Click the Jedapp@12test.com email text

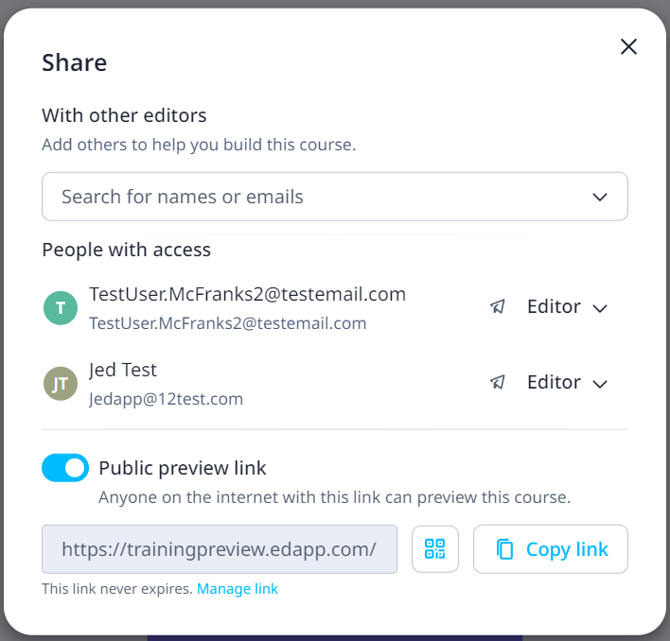click(x=166, y=399)
